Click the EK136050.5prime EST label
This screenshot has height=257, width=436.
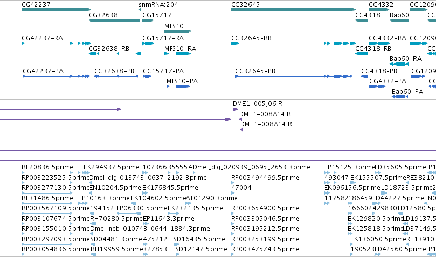point(378,239)
